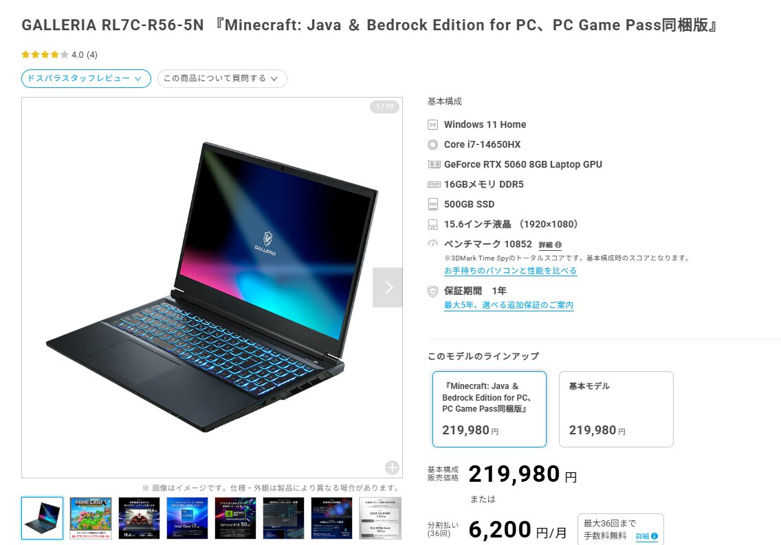
Task: Open the お手持ちのパソコンと性能を比べる link
Action: (511, 271)
